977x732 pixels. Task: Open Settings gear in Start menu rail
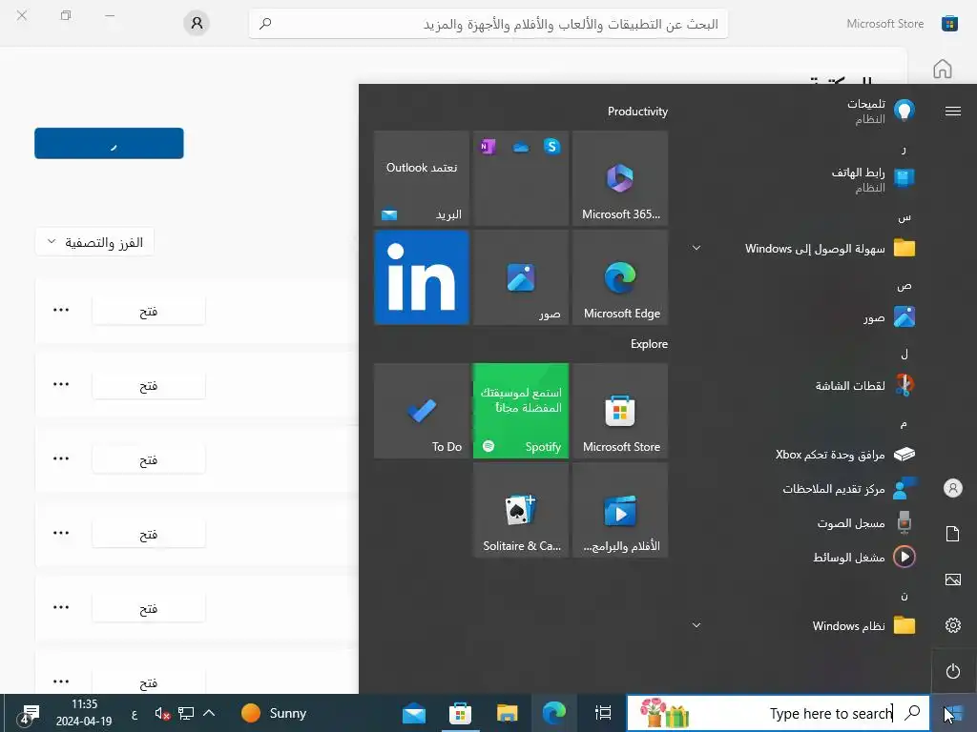[x=953, y=625]
